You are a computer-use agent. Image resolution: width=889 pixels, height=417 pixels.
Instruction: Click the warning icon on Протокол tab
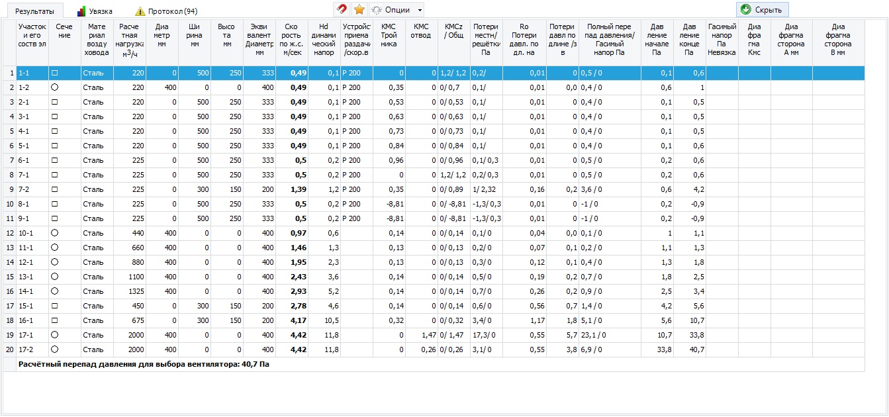pyautogui.click(x=140, y=11)
